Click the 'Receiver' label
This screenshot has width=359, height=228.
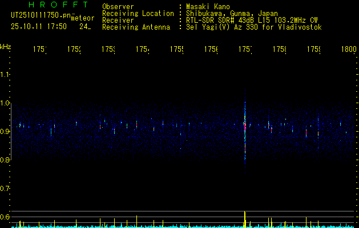118,21
